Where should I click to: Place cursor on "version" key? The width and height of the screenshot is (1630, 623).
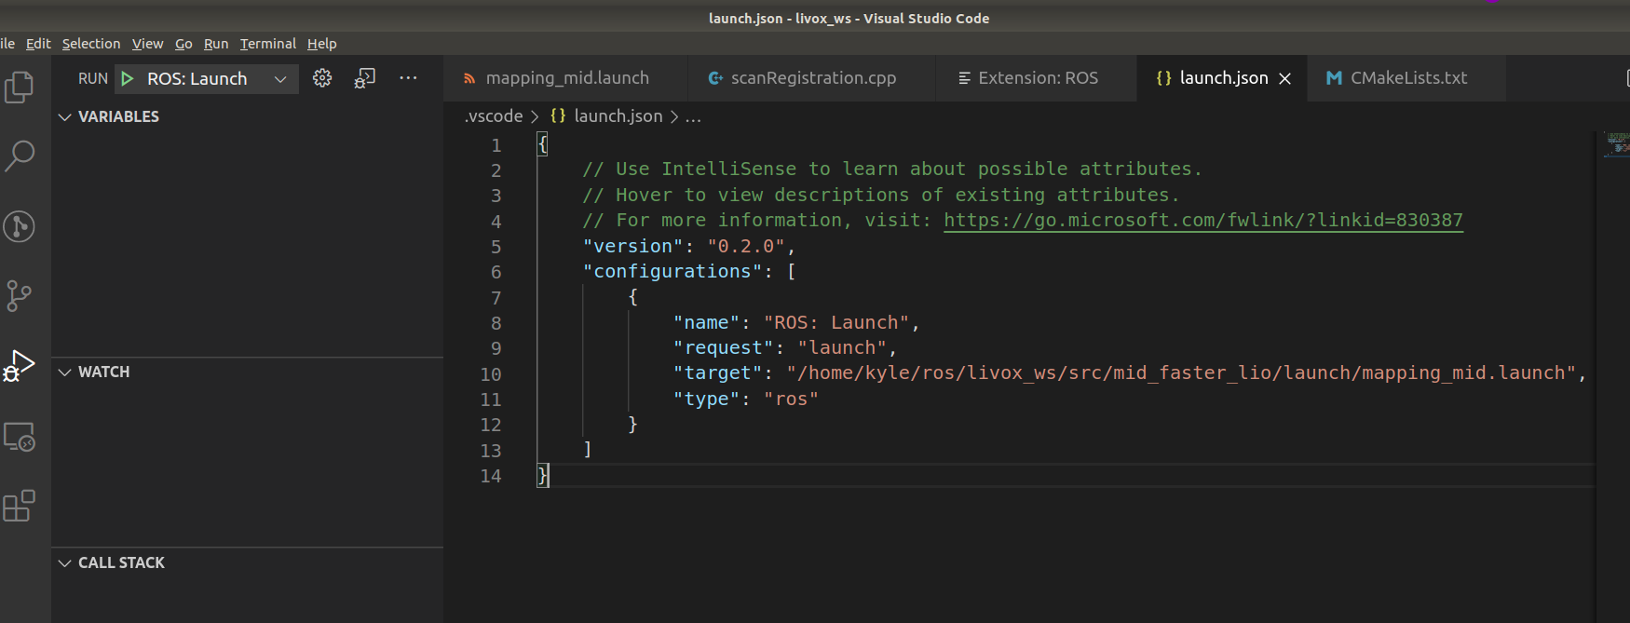(x=633, y=247)
